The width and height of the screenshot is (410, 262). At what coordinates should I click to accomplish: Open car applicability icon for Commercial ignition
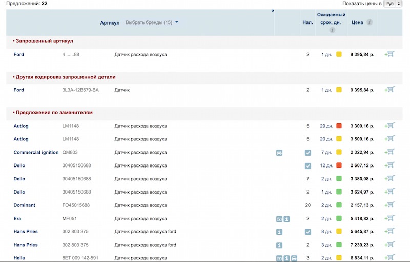click(279, 153)
